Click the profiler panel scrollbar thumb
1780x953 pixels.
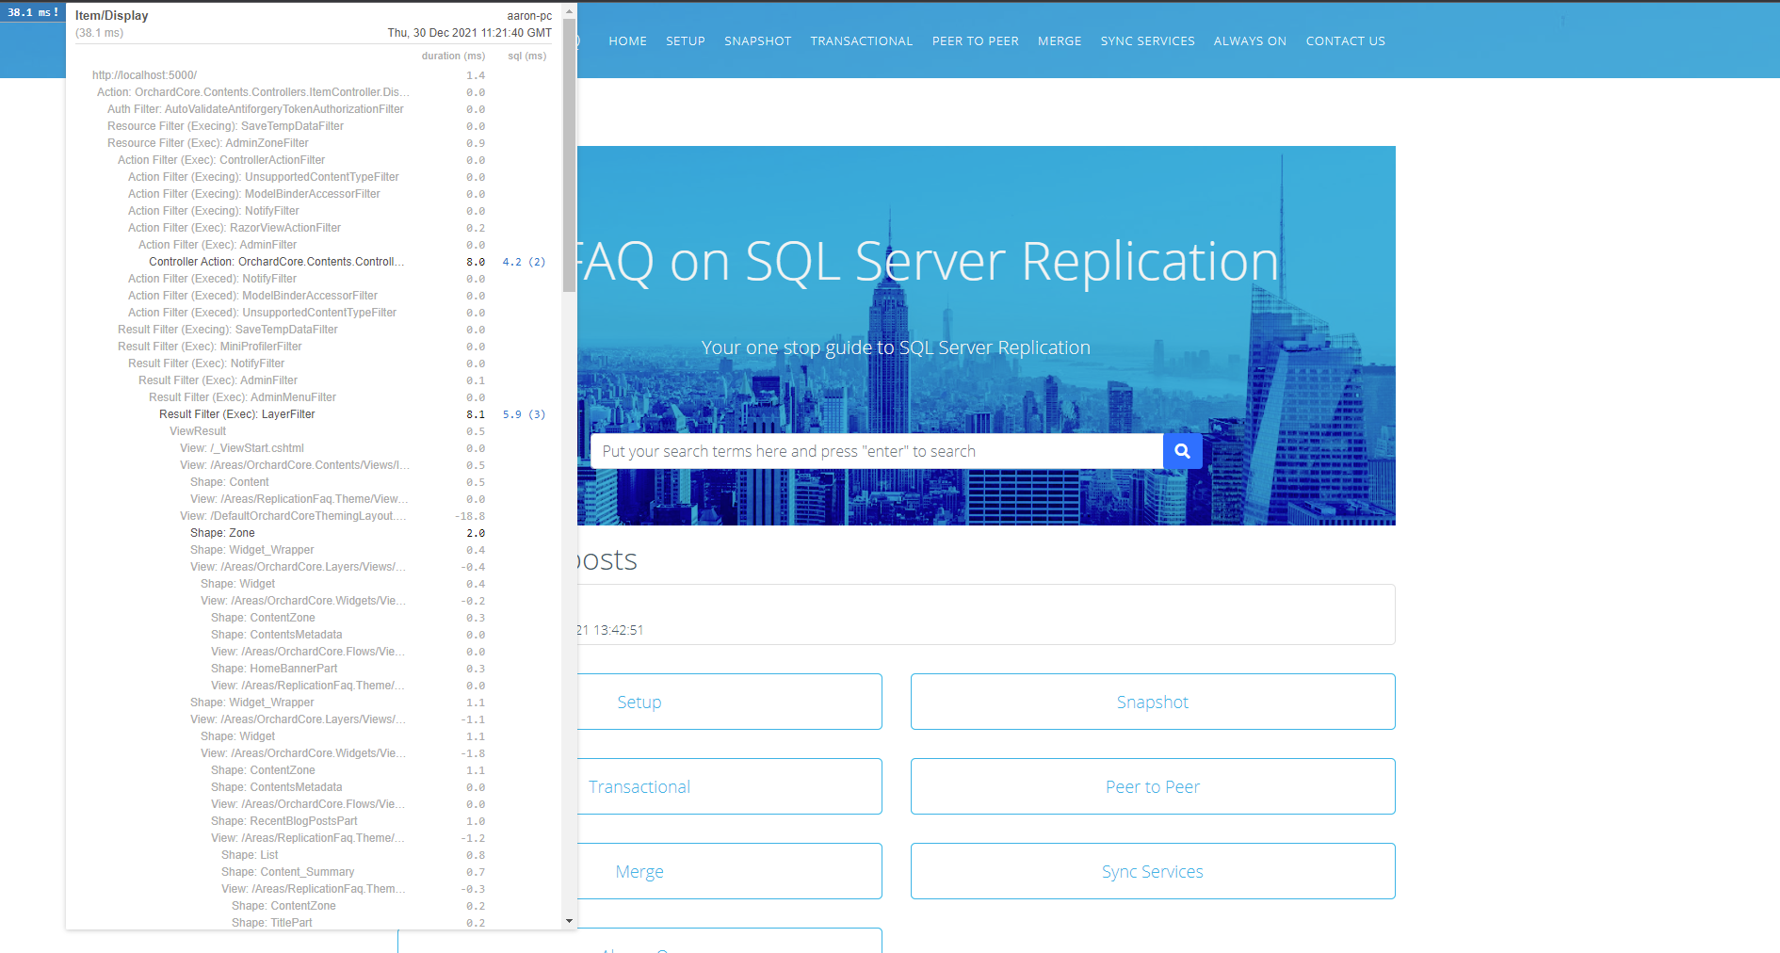569,155
